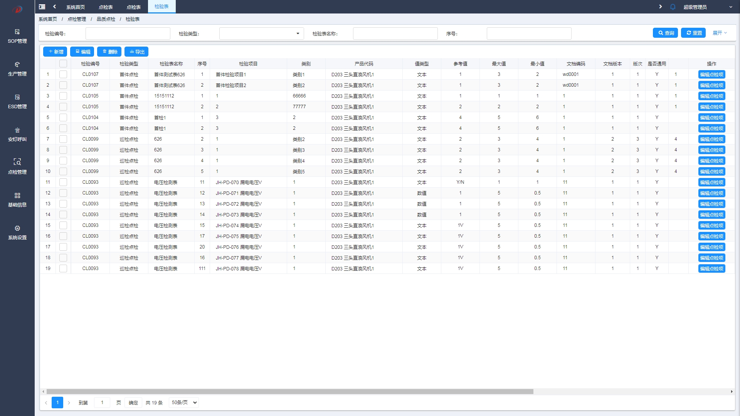Image resolution: width=740 pixels, height=416 pixels.
Task: Open 系统设置 gear icon
Action: 17,228
